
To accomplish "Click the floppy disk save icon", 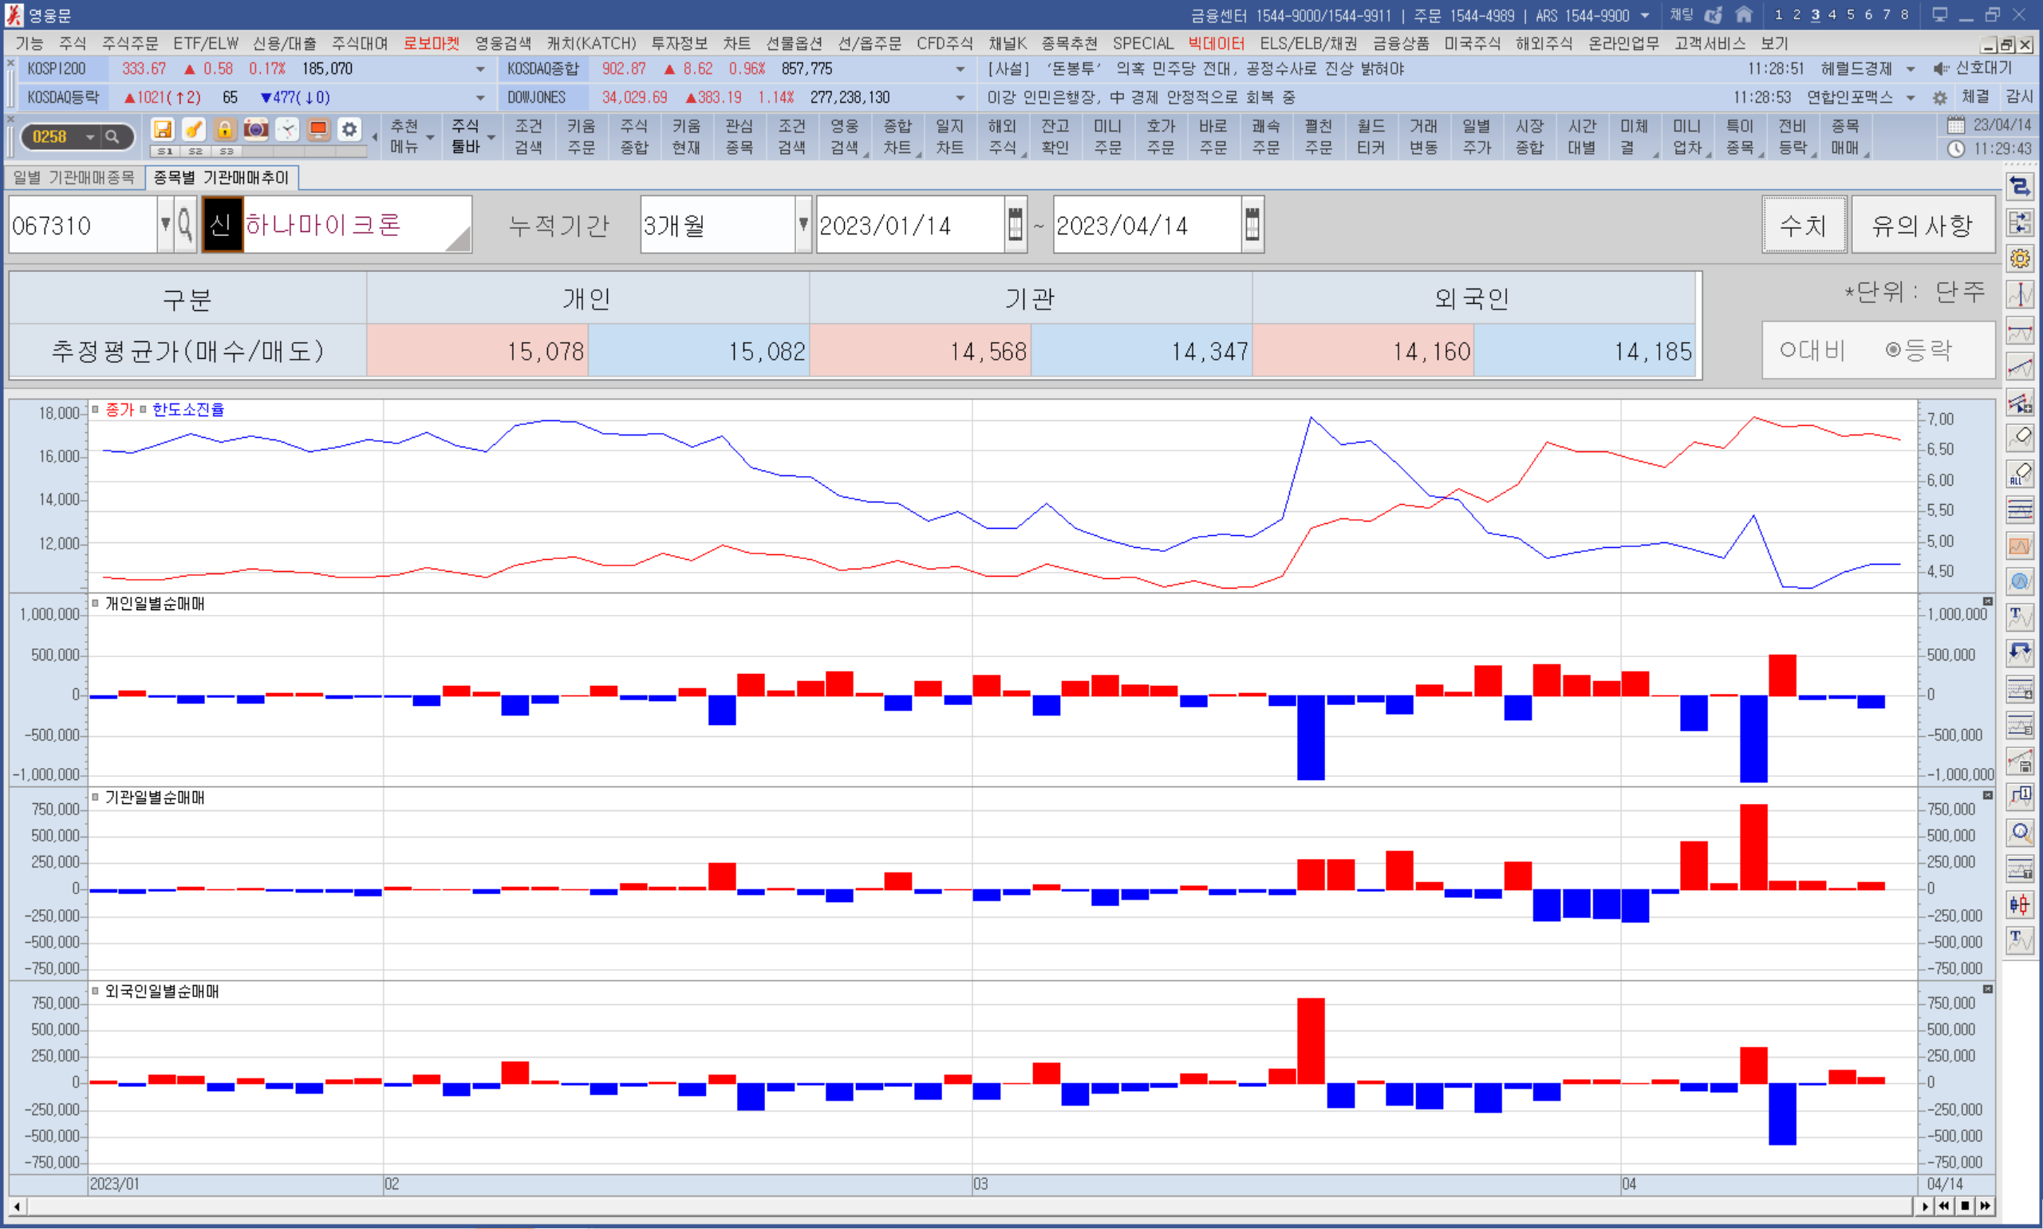I will (x=164, y=129).
